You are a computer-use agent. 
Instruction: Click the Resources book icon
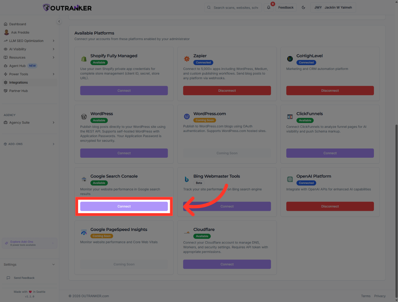pyautogui.click(x=6, y=58)
